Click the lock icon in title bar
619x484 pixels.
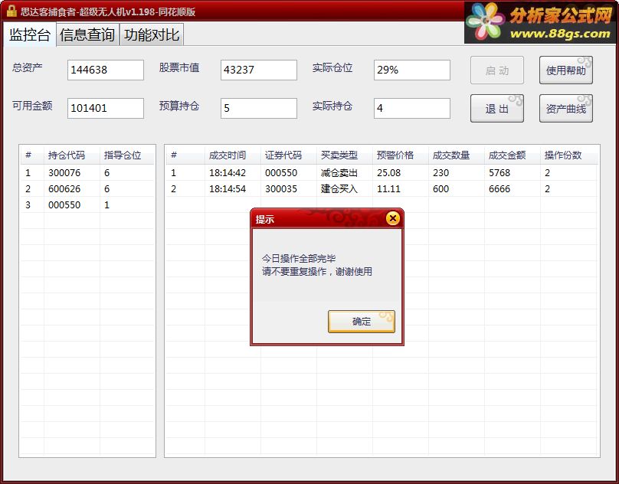(x=11, y=11)
